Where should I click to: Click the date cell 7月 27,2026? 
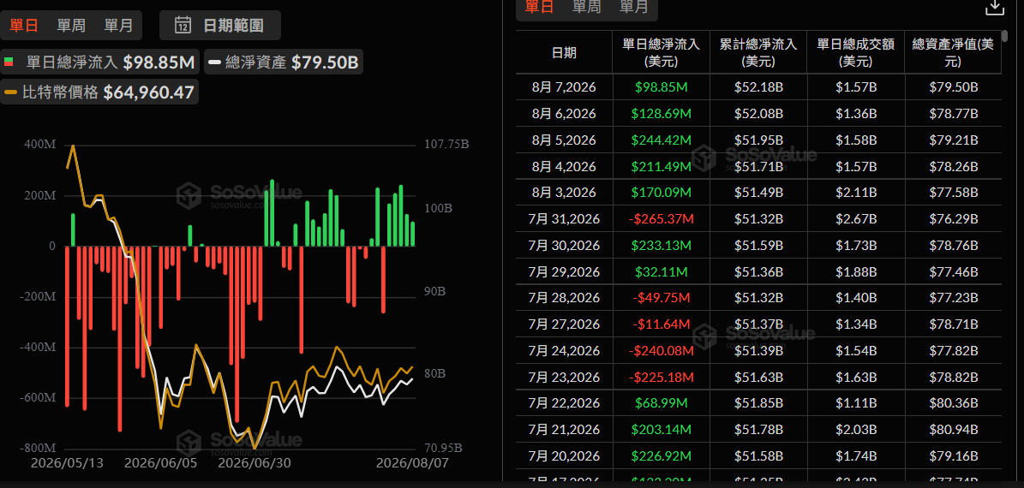(x=564, y=324)
